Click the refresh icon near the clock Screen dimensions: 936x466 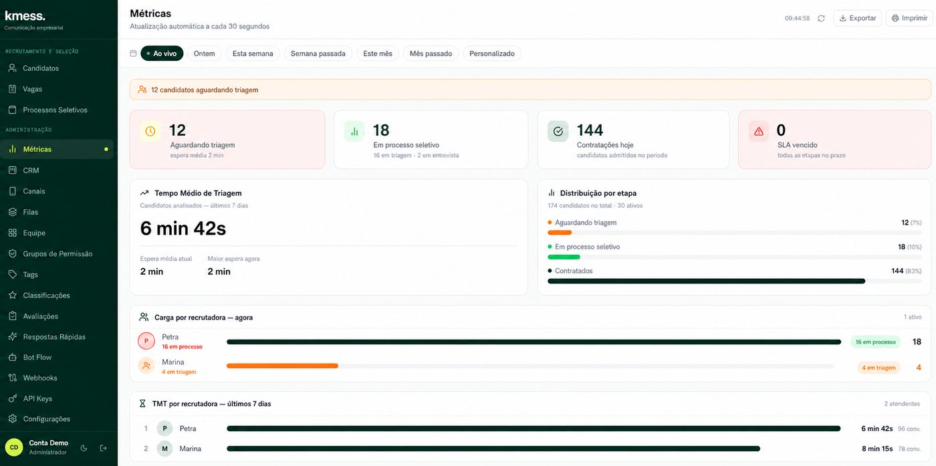(x=821, y=18)
